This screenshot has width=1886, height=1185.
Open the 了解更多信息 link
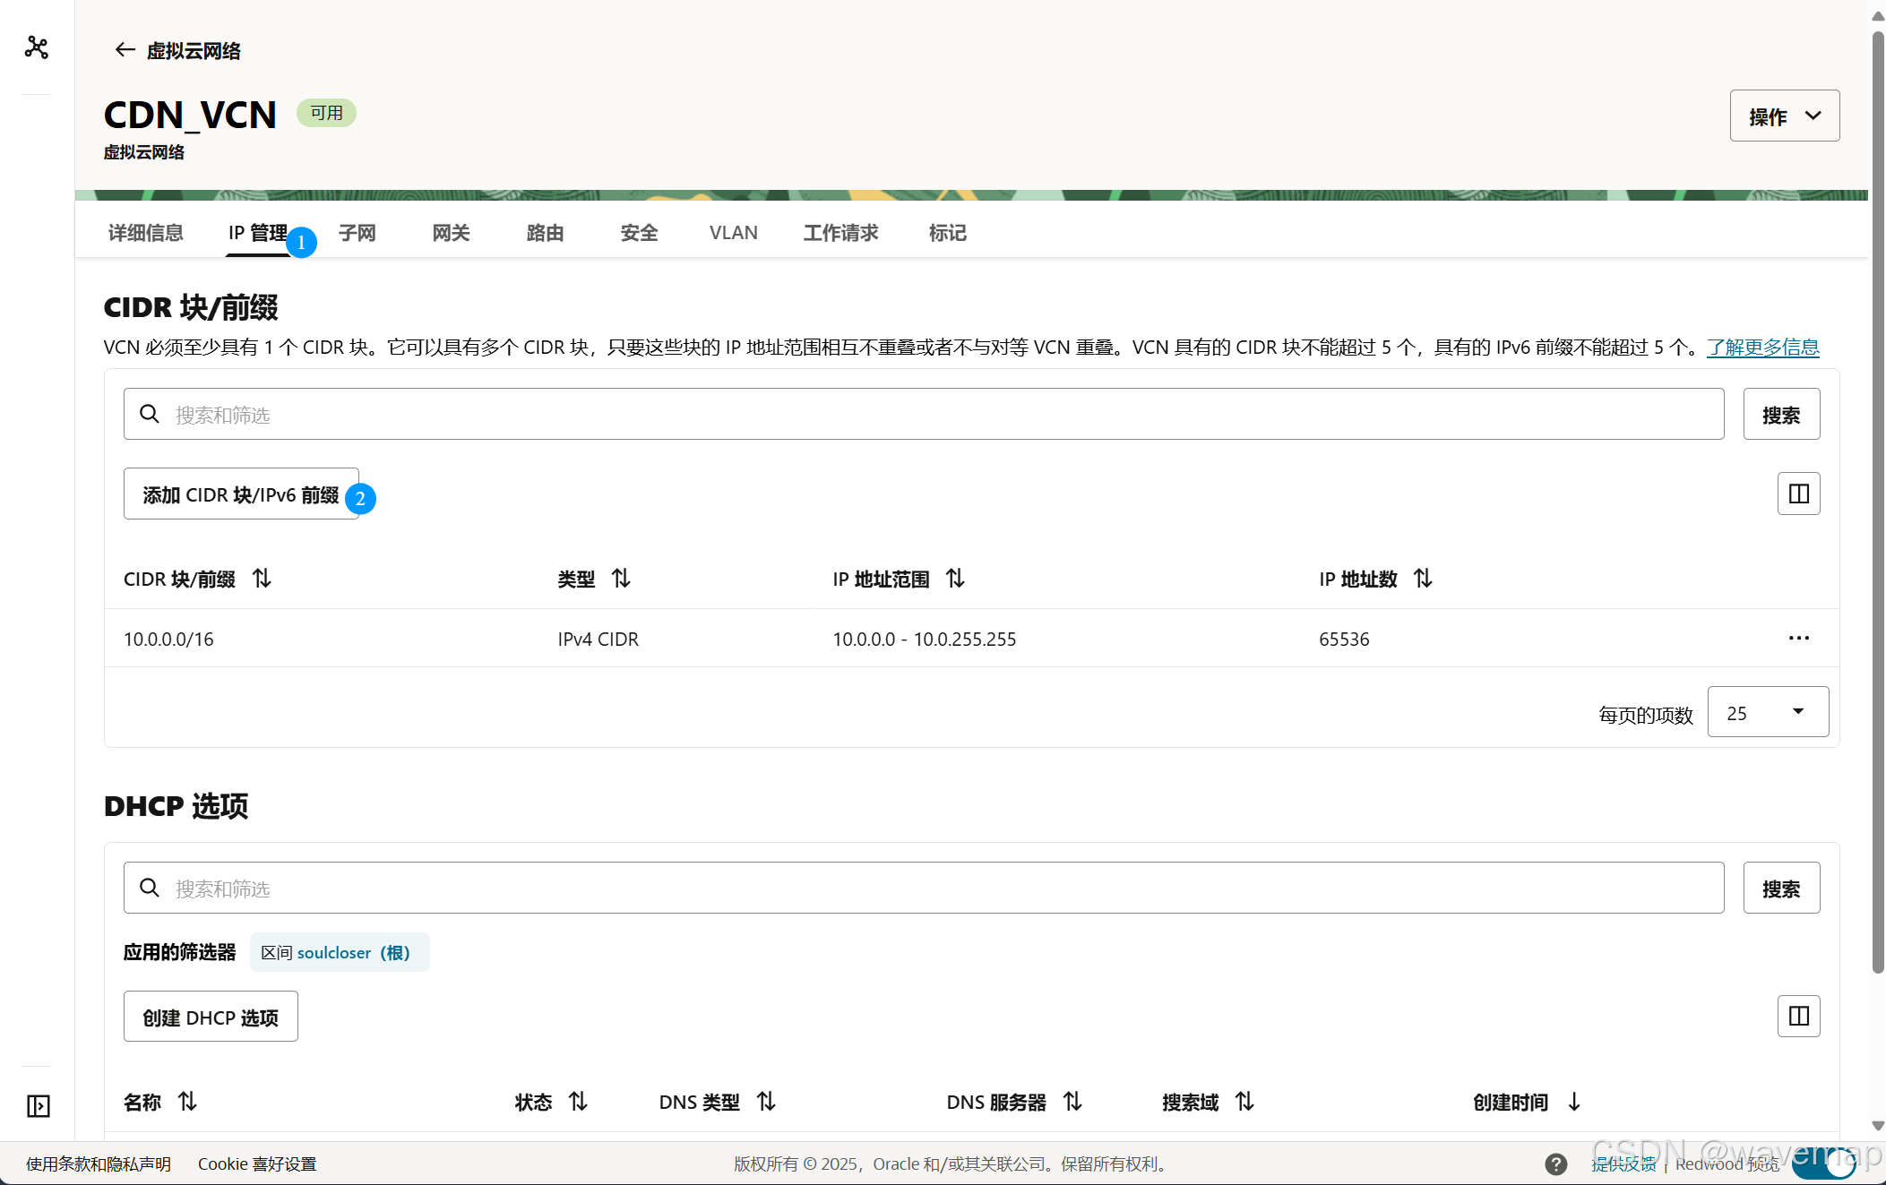[1762, 348]
